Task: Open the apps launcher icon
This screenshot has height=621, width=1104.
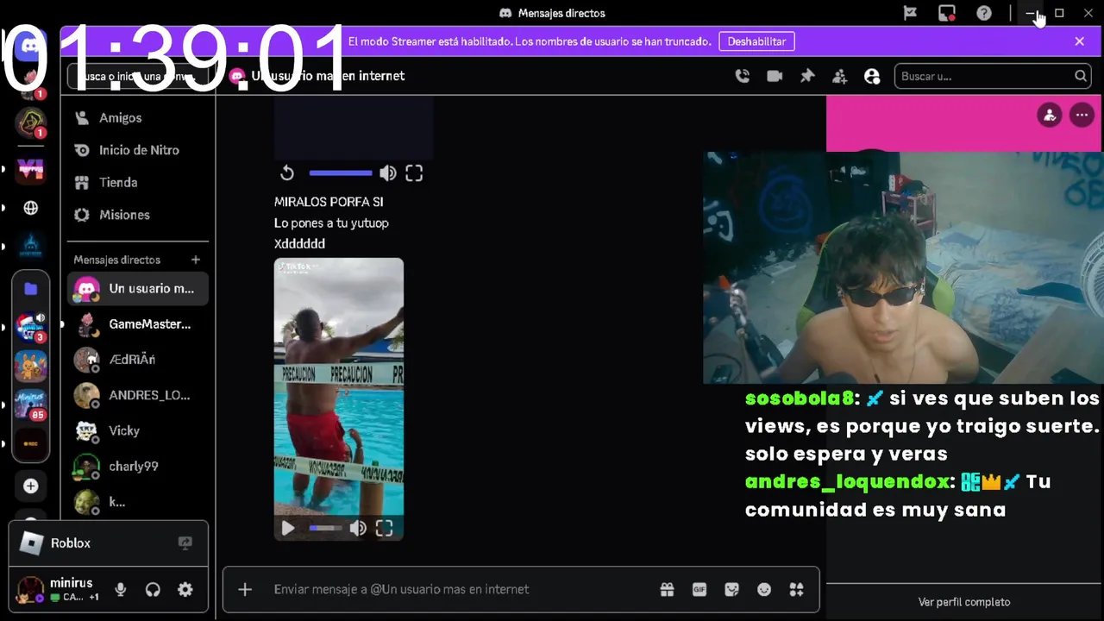Action: [x=796, y=589]
